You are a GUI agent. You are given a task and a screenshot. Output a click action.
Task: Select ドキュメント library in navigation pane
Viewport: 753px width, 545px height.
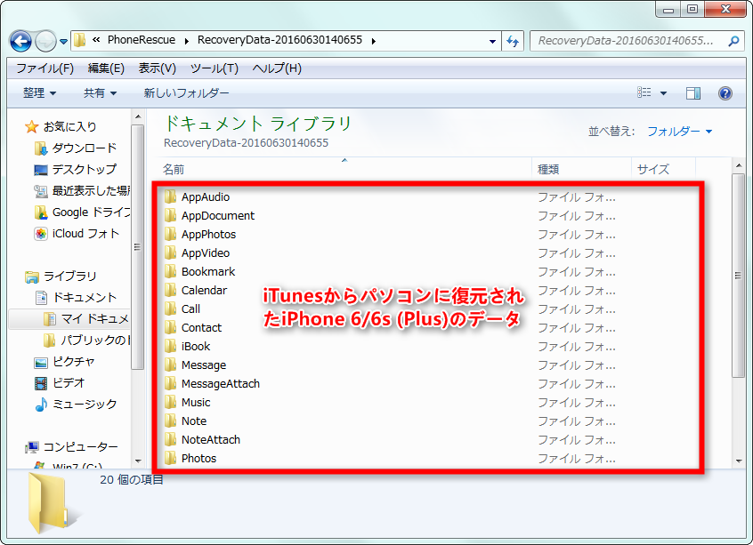[84, 298]
